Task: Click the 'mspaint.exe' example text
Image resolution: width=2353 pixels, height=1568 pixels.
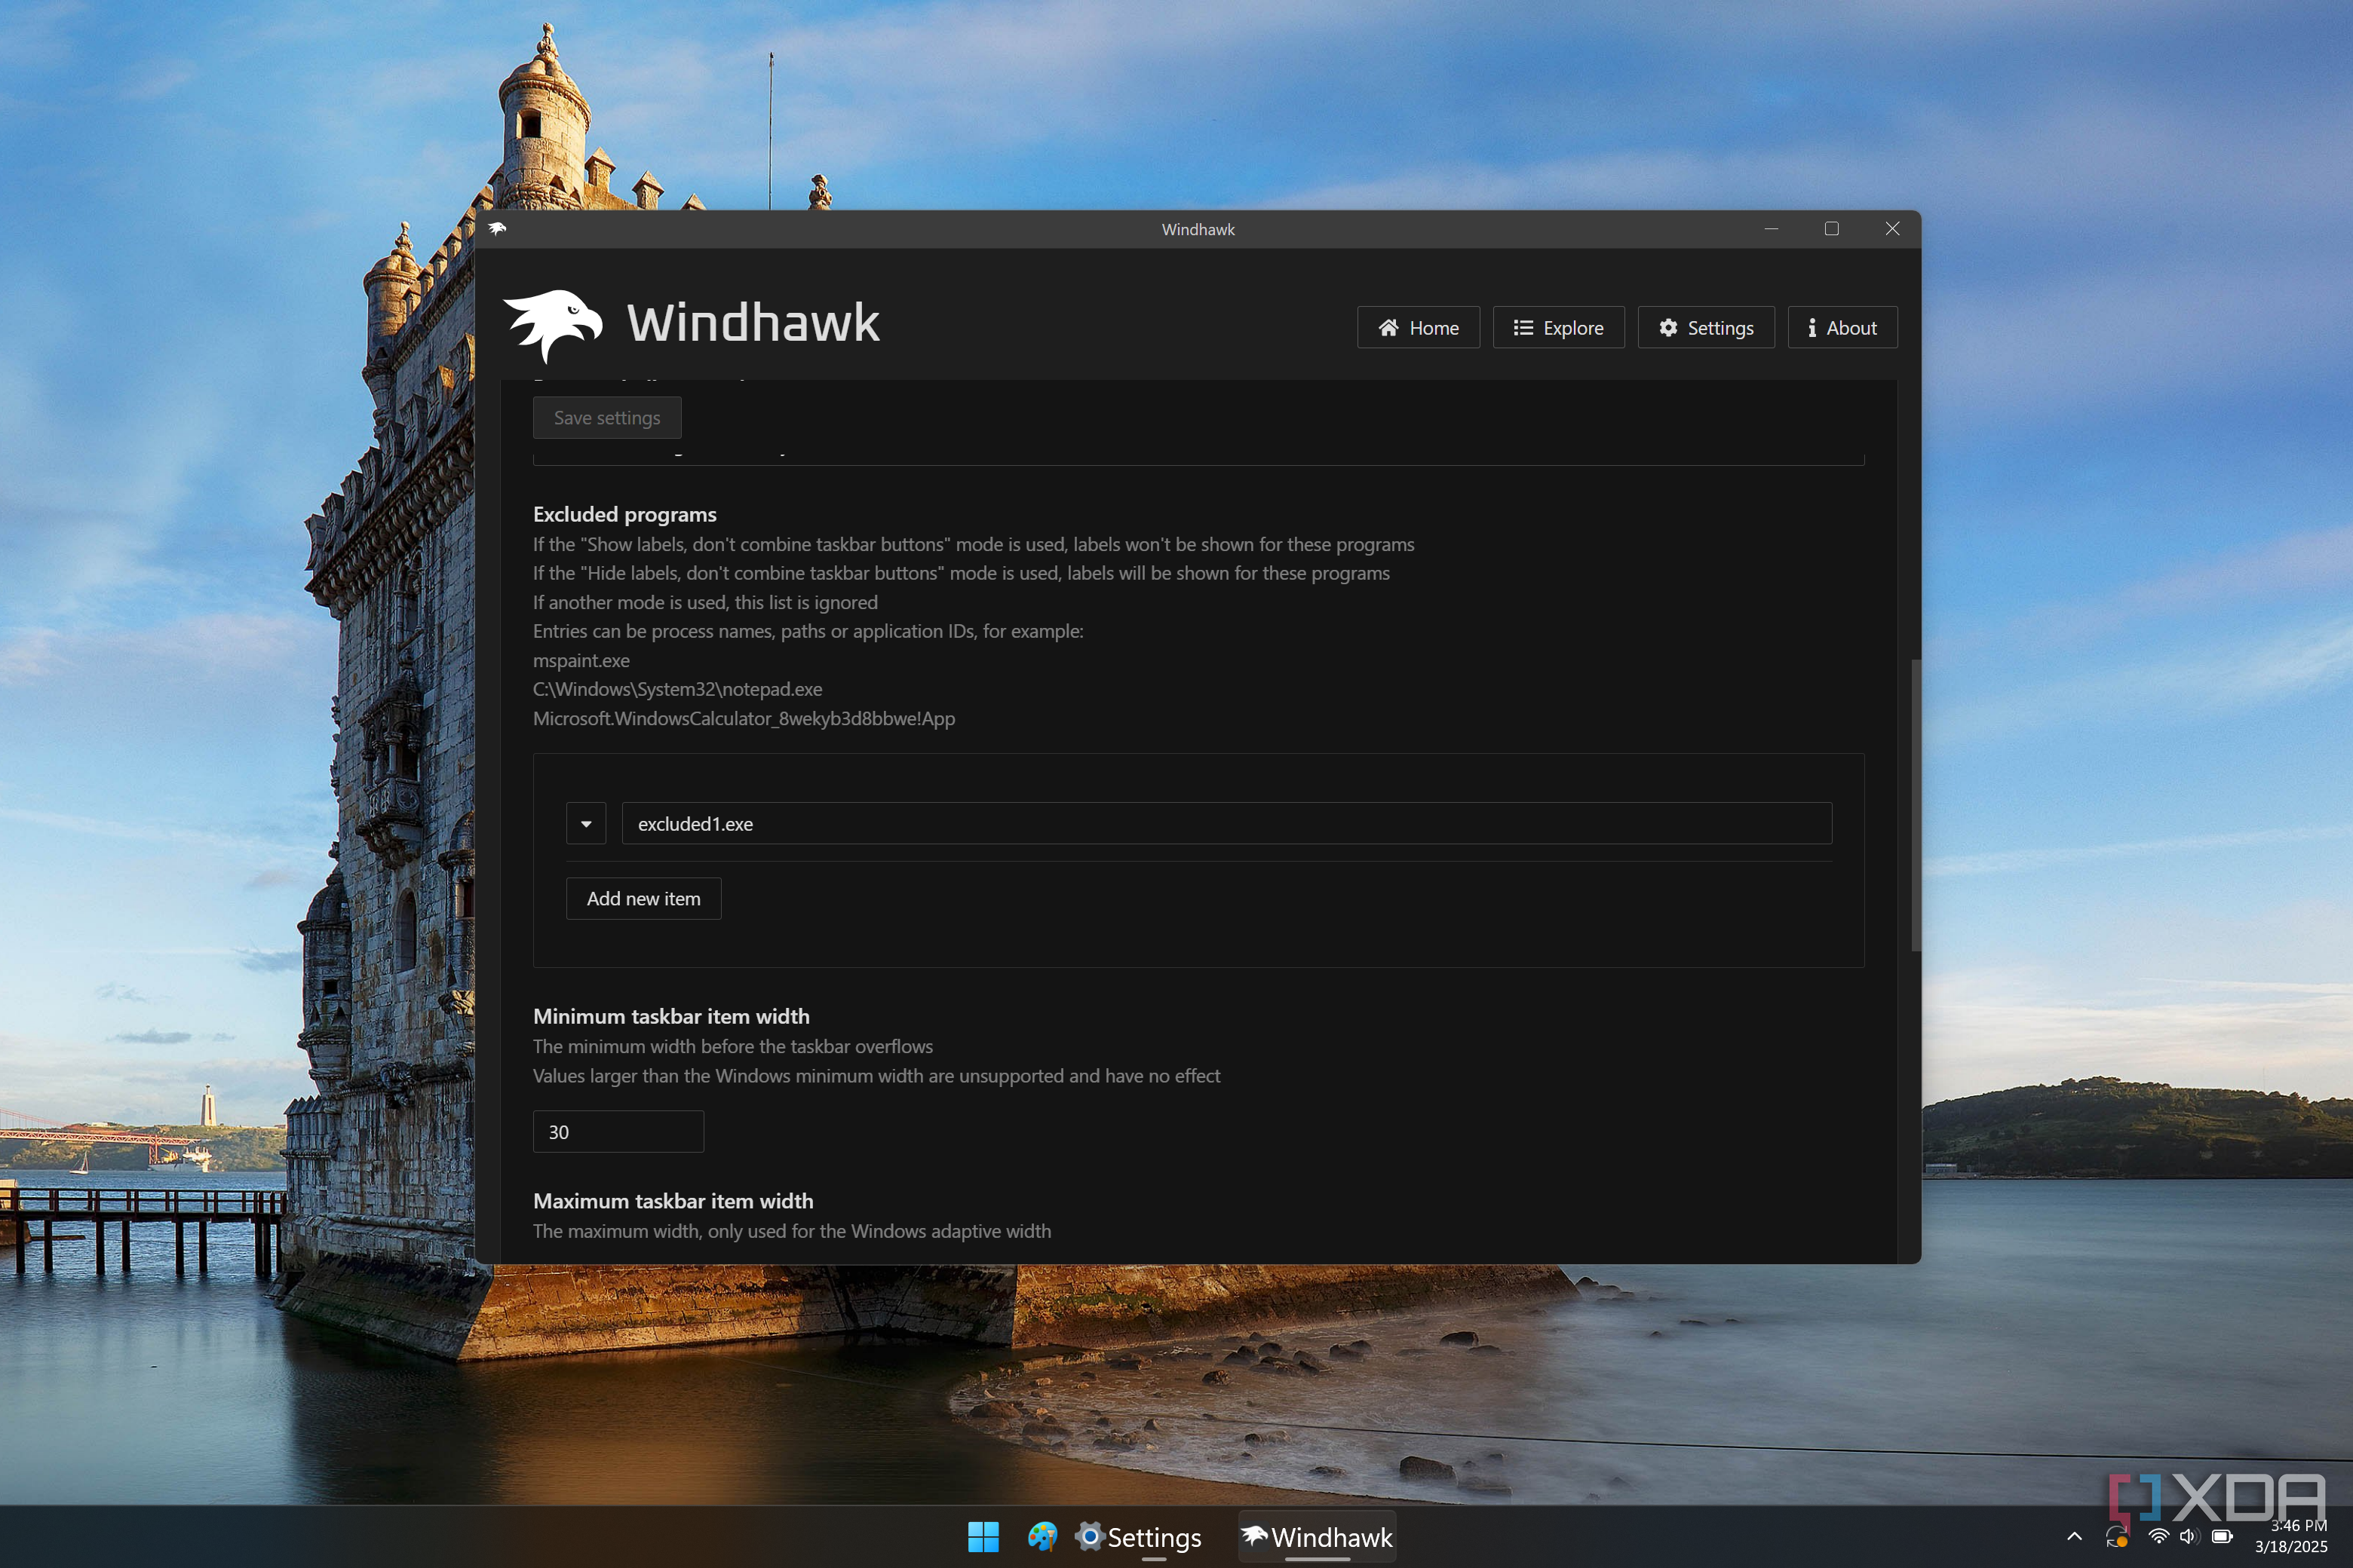Action: point(581,660)
